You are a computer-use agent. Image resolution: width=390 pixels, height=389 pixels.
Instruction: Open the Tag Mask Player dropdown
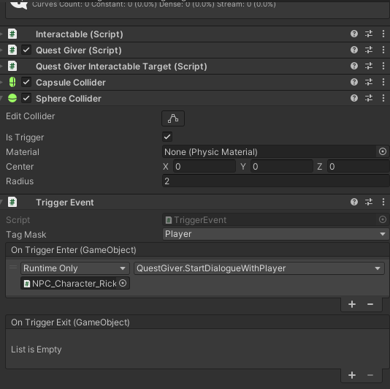point(276,234)
